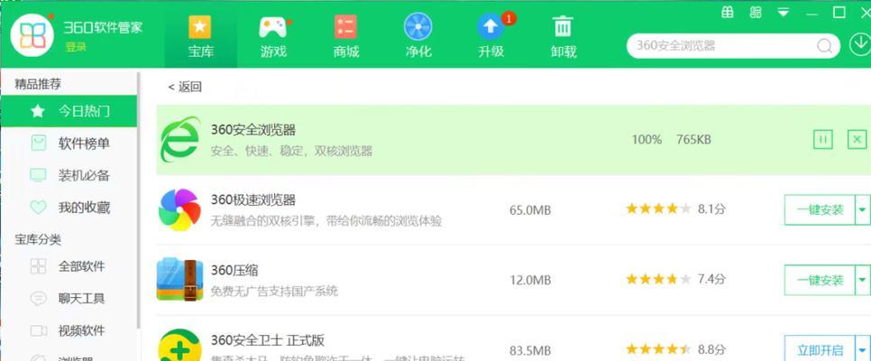Click the 360软件管家 title text

point(103,27)
